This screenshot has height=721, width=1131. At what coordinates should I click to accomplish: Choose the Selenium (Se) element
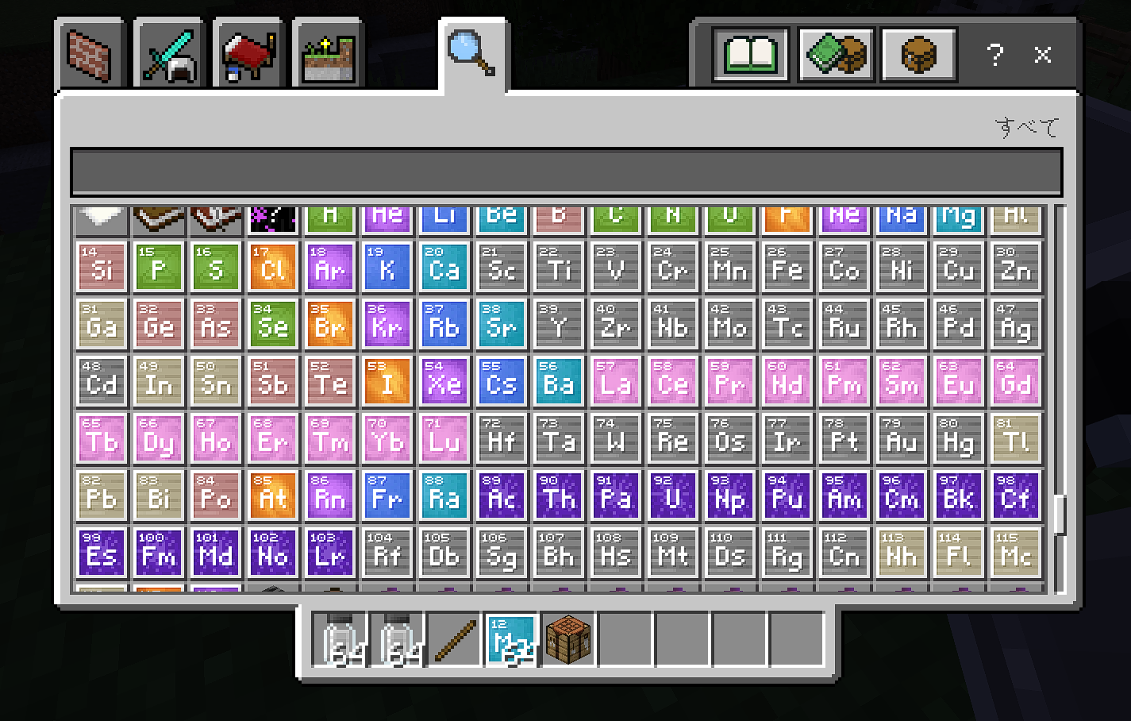click(273, 324)
